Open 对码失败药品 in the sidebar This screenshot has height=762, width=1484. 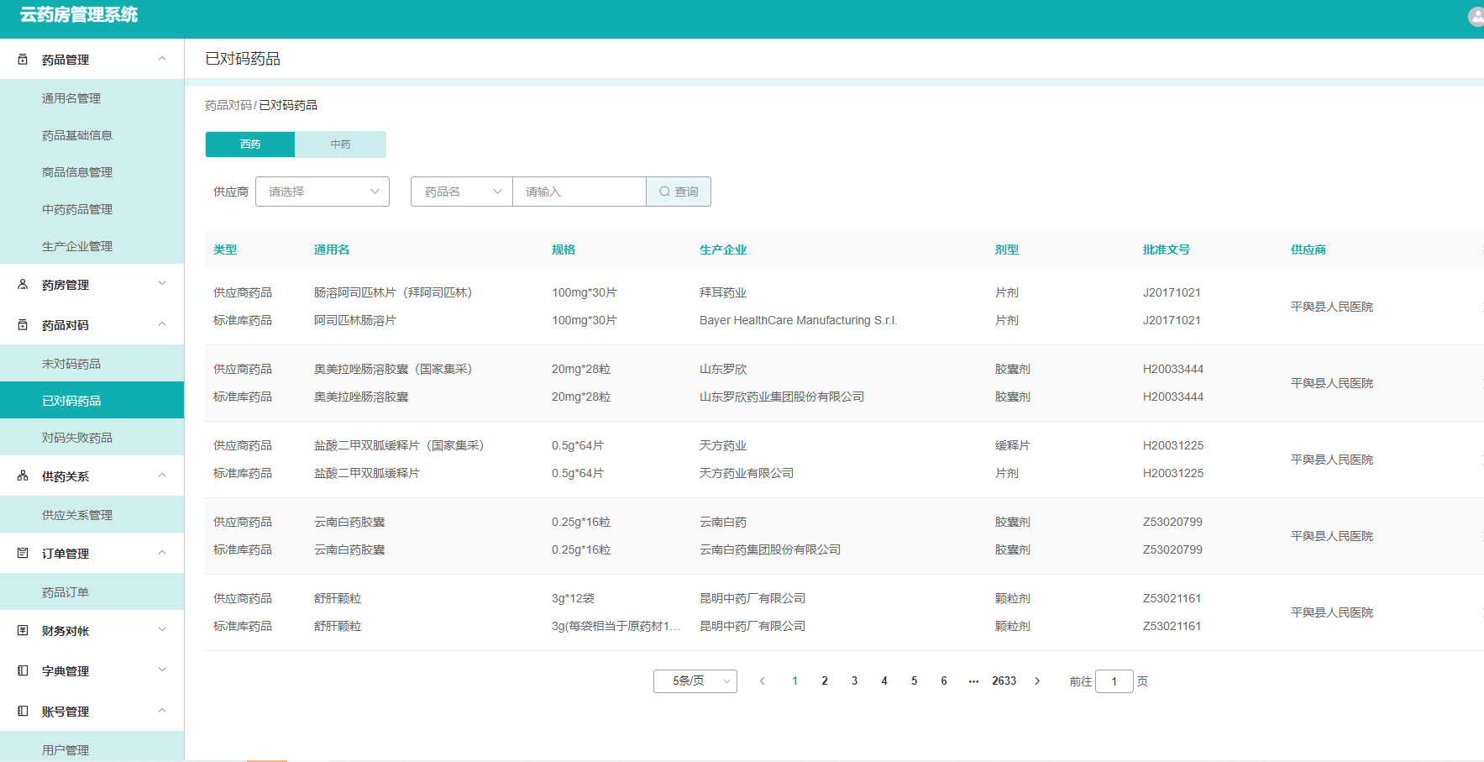click(x=92, y=438)
